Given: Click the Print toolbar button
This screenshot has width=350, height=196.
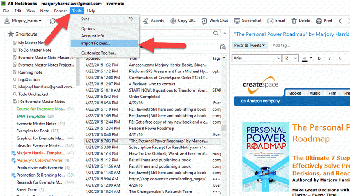Looking at the screenshot, I should (x=324, y=21).
